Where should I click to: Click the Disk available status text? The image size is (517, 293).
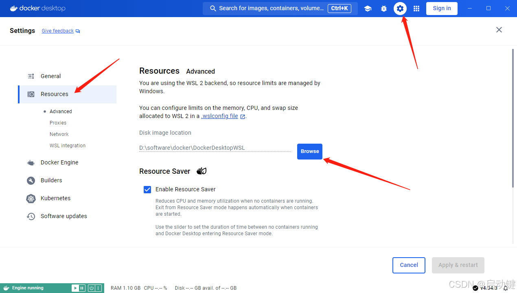[x=206, y=288]
